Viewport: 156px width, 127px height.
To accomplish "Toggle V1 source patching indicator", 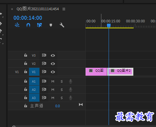I will coord(17,72).
